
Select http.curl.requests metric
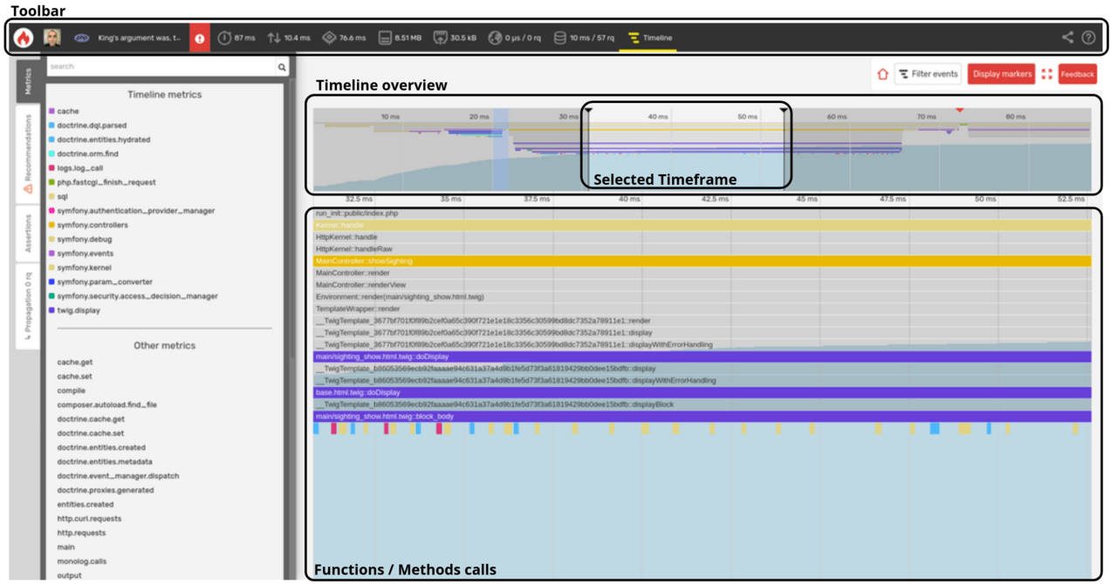pyautogui.click(x=89, y=519)
